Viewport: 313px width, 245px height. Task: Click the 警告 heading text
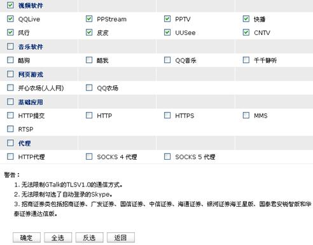[x=12, y=175]
